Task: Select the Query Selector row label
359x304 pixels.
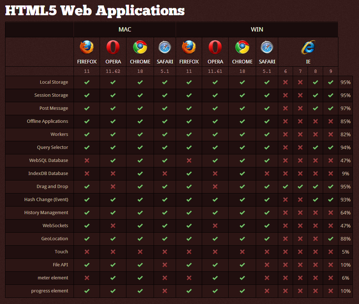Action: [52, 148]
